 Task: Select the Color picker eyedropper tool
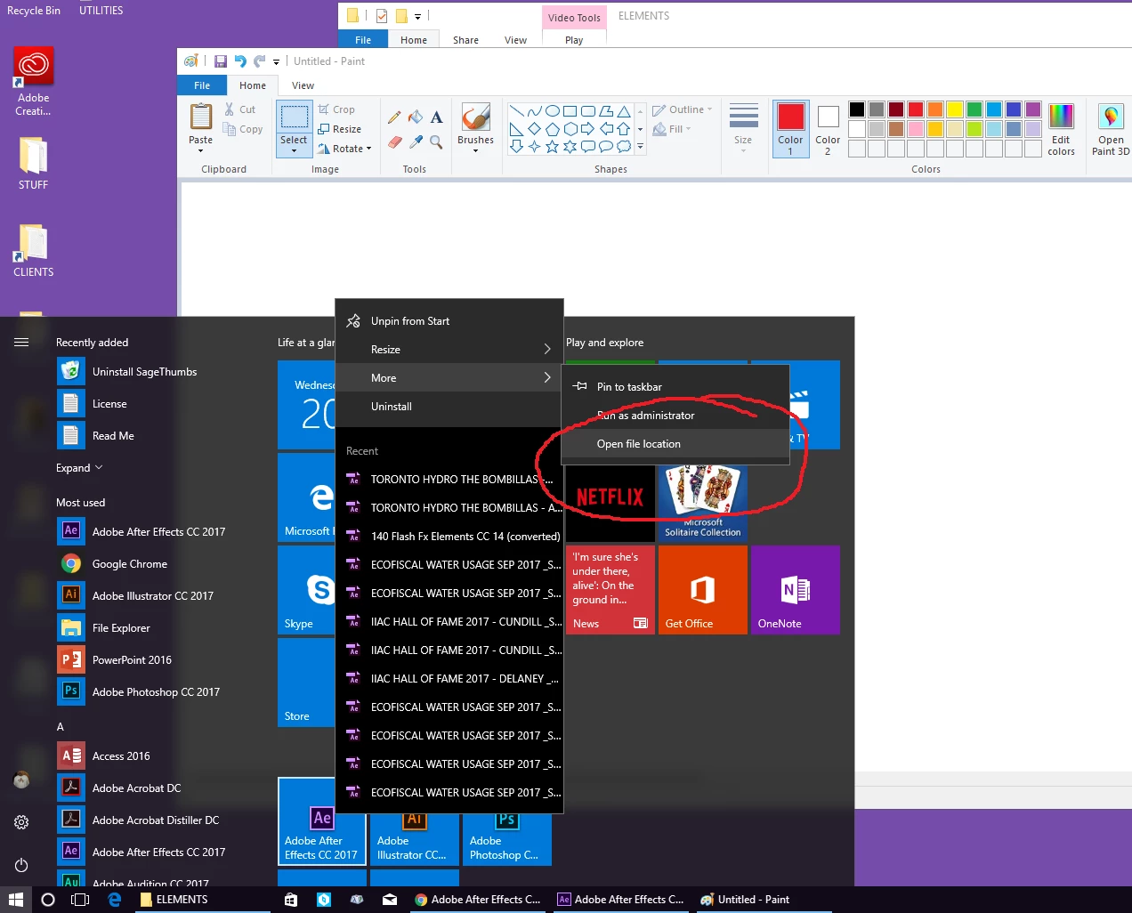(416, 141)
